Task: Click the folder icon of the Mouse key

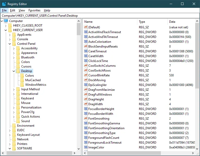Action: pos(18,103)
